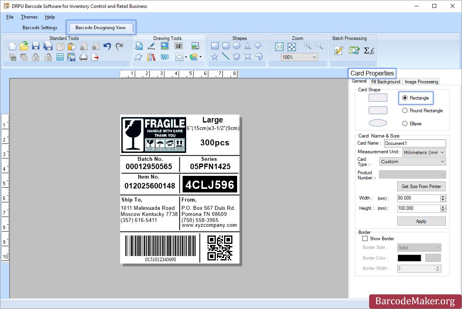The image size is (462, 309).
Task: Open the File menu
Action: click(x=10, y=17)
